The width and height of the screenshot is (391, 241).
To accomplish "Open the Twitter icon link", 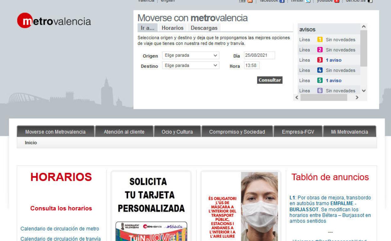I will pos(308,1).
